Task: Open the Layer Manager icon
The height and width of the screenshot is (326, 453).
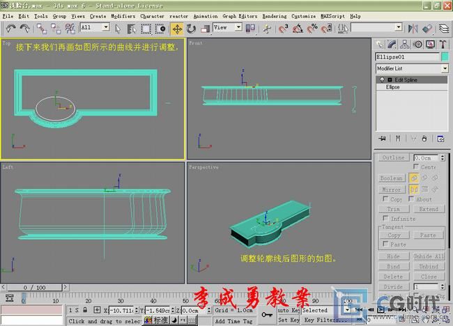Action: [444, 29]
